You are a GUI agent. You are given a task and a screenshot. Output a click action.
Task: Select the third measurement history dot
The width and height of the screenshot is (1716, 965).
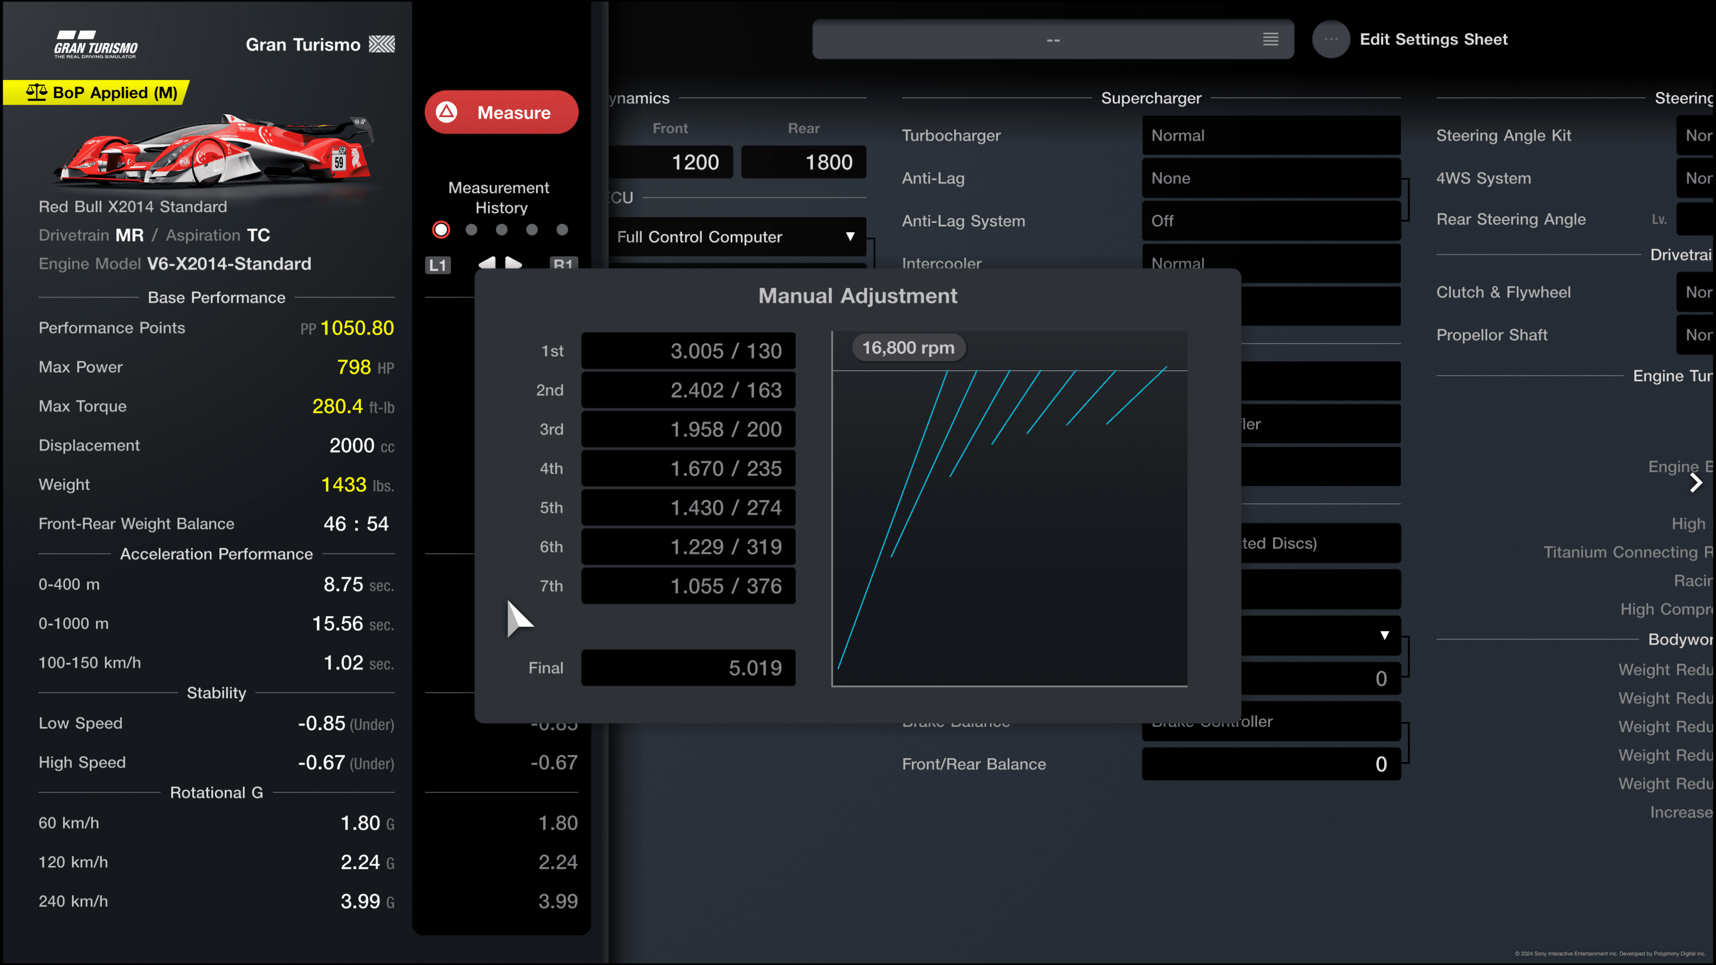click(x=501, y=230)
